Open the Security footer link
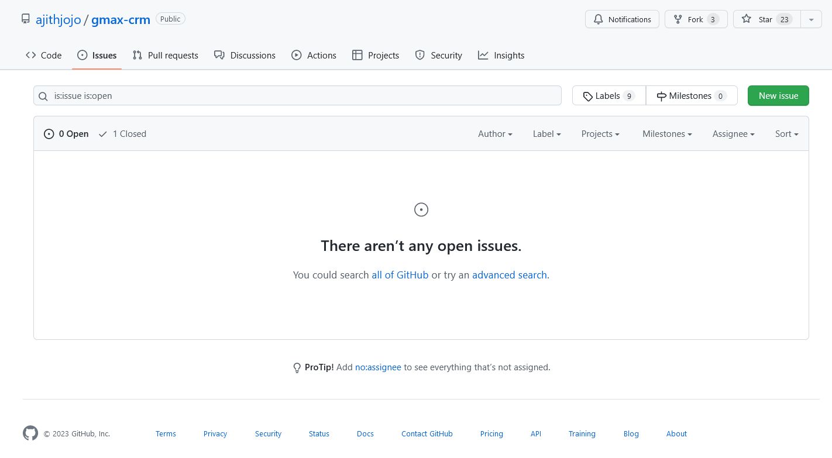 coord(268,434)
